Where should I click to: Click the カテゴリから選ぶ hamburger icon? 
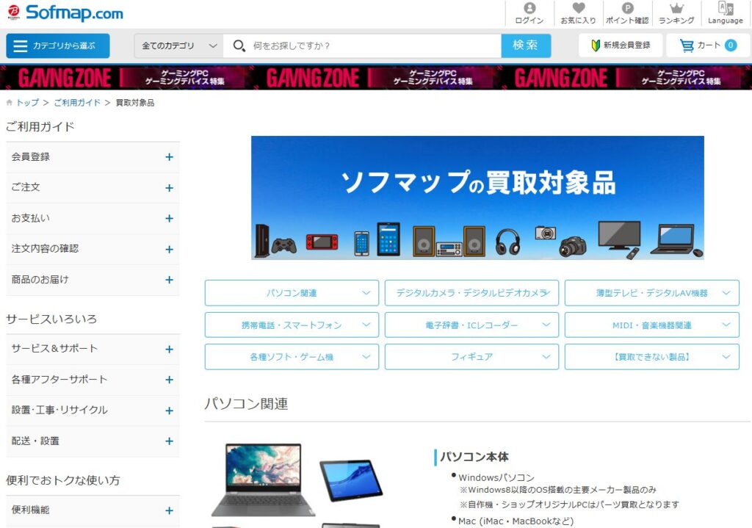click(x=21, y=46)
